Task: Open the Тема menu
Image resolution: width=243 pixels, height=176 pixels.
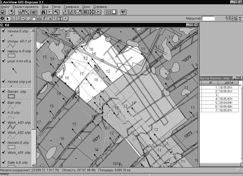Action: (56, 7)
